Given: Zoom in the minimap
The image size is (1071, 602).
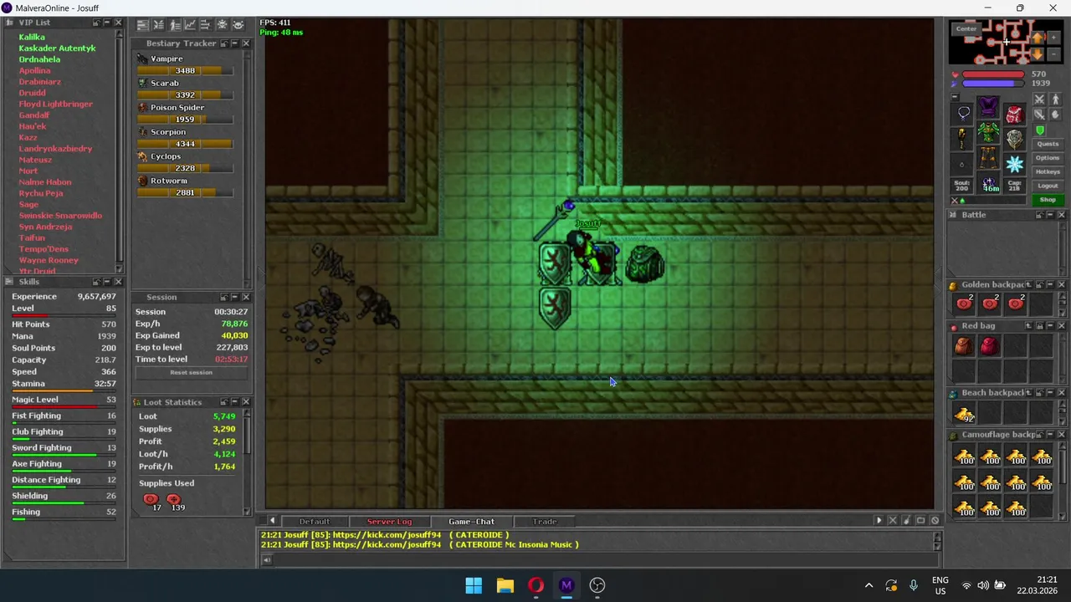Looking at the screenshot, I should (1053, 38).
